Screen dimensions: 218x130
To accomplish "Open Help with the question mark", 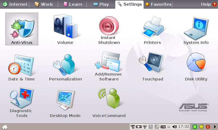I will [209, 4].
